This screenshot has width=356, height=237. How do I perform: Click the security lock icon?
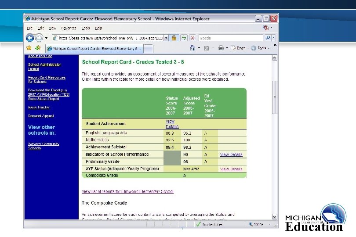click(174, 38)
